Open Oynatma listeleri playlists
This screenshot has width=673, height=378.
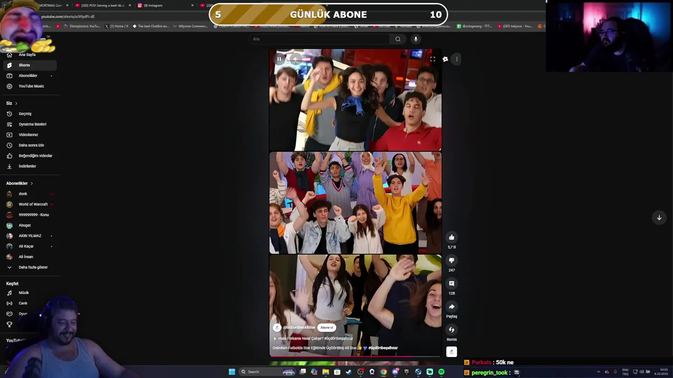tap(30, 124)
